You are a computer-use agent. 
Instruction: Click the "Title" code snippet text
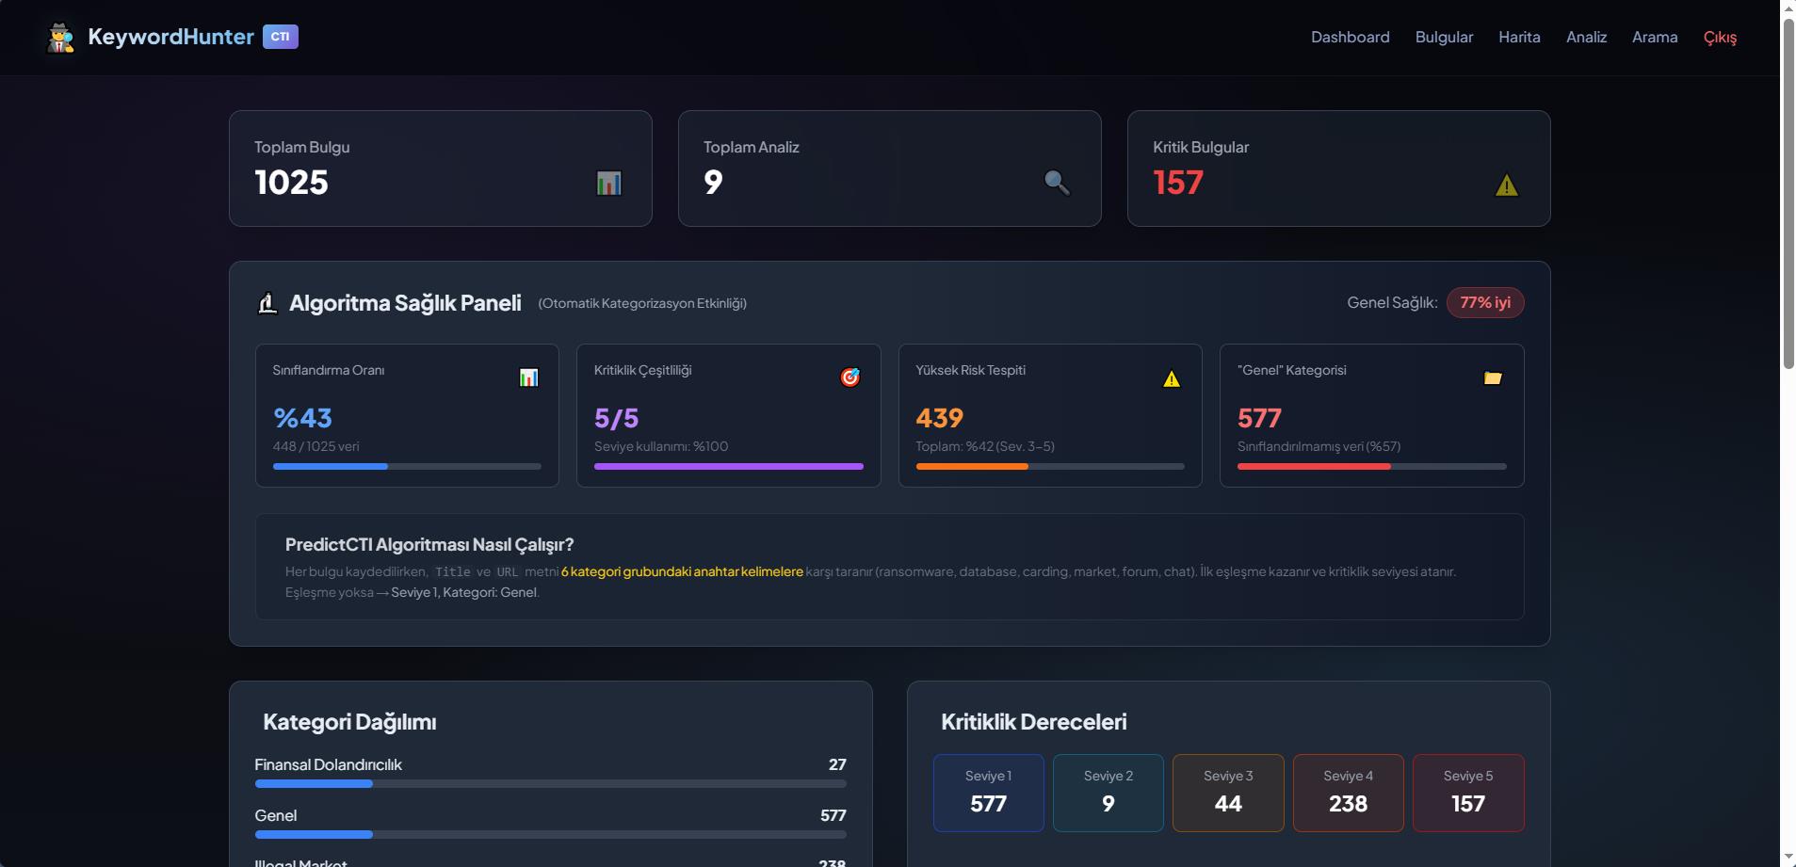click(452, 571)
